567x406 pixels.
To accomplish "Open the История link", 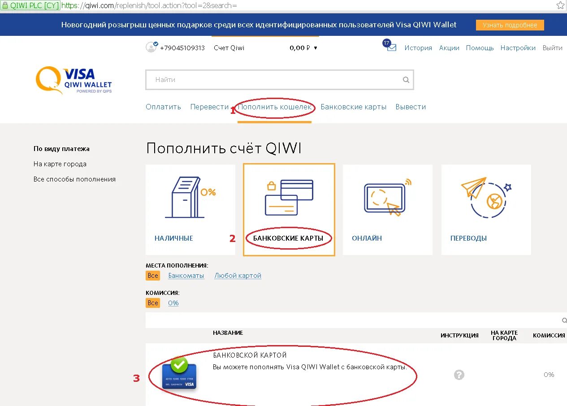I will (x=418, y=48).
